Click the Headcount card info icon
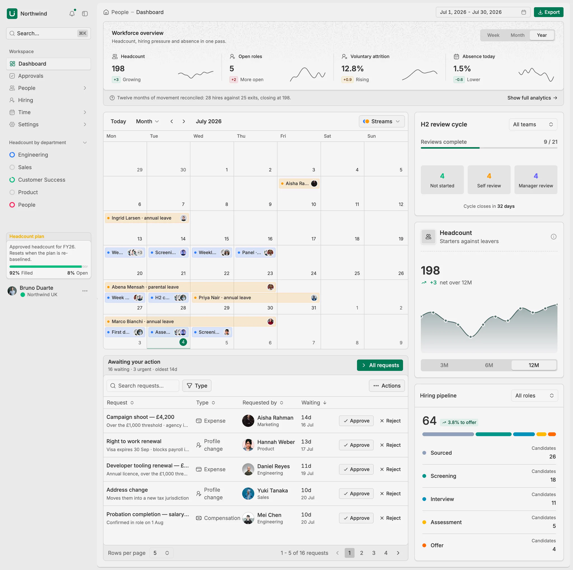The image size is (573, 570). (553, 237)
